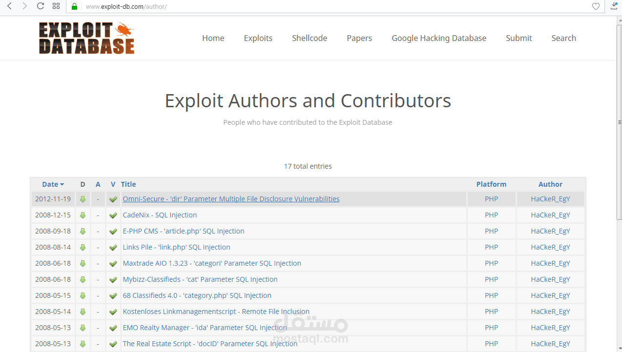
Task: Click the D column header
Action: [x=83, y=184]
